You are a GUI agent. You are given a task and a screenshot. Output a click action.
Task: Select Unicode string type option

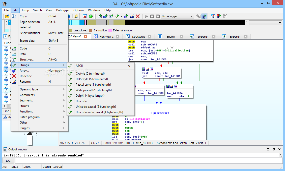click(x=101, y=101)
